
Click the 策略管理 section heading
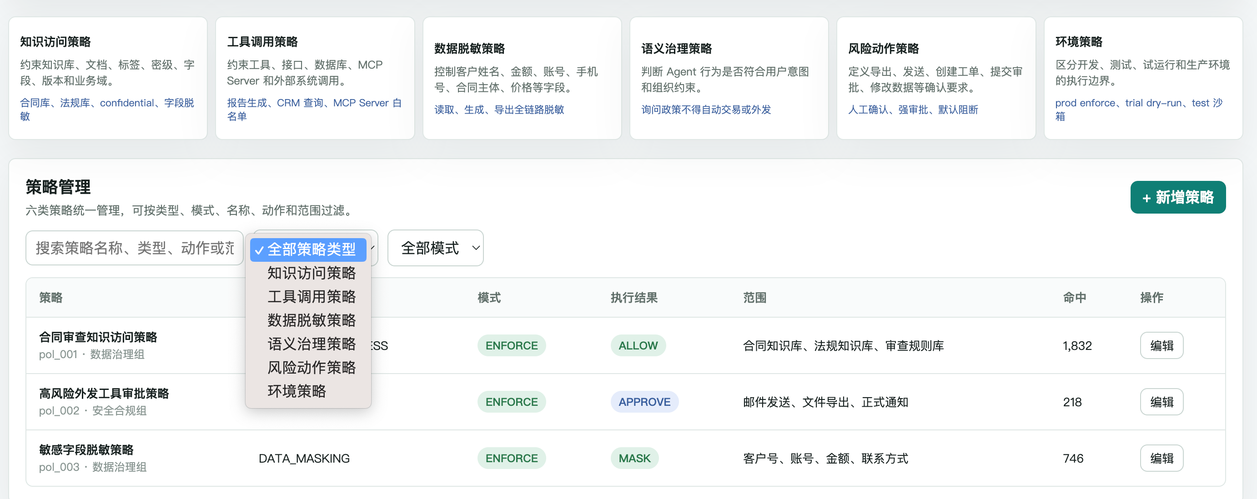coord(58,187)
